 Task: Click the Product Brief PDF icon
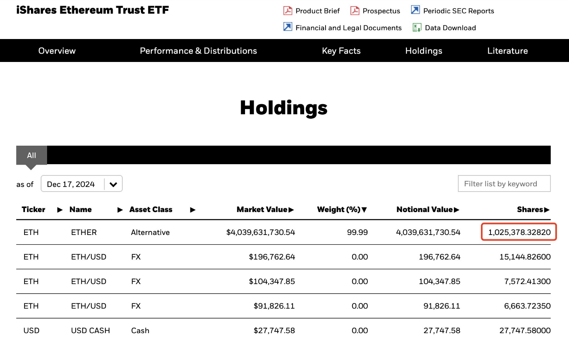(288, 10)
